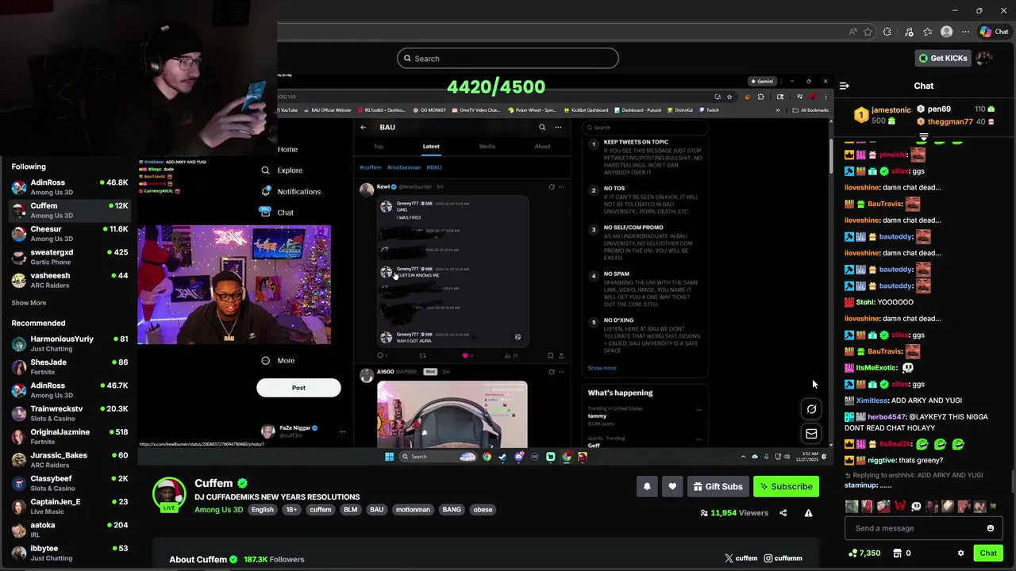Screen dimensions: 1016x571
Task: Open Explore in streamed X sidebar
Action: coord(283,170)
